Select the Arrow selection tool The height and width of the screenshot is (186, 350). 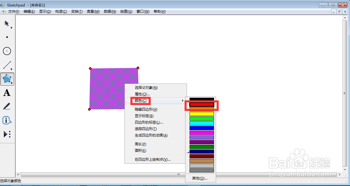7,24
